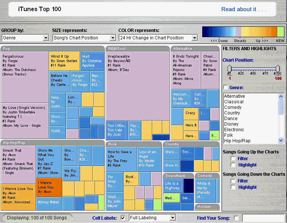Click the Life Is a Highway cell
The image size is (287, 223).
(172, 186)
